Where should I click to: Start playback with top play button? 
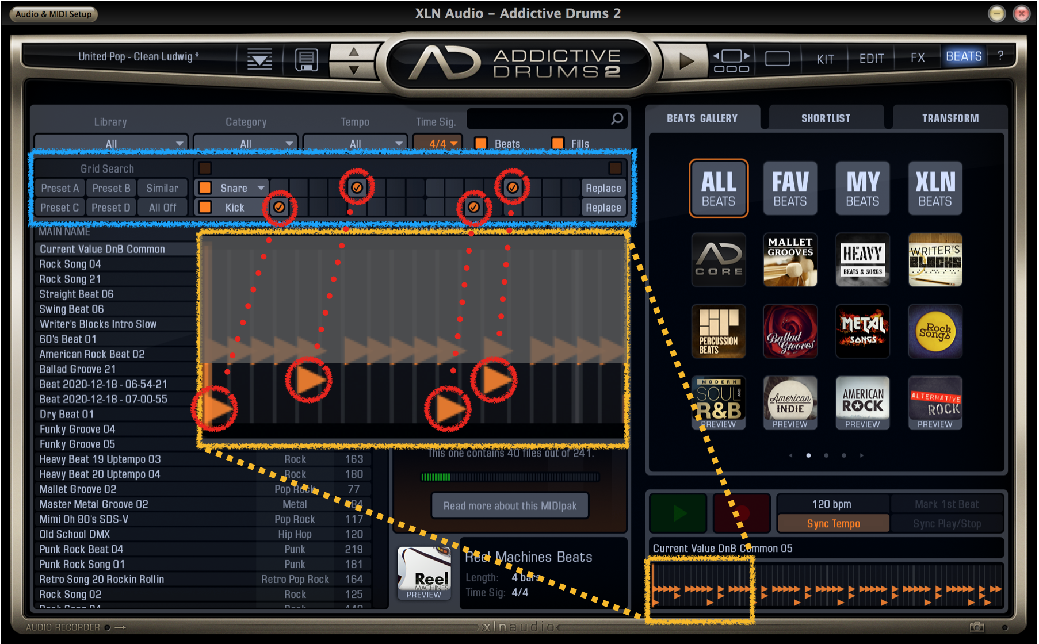pyautogui.click(x=686, y=60)
